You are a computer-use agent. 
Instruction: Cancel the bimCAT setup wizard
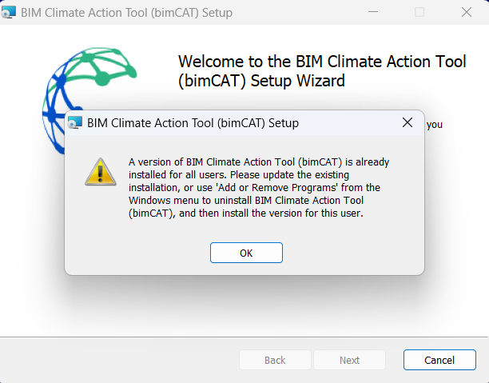(439, 360)
